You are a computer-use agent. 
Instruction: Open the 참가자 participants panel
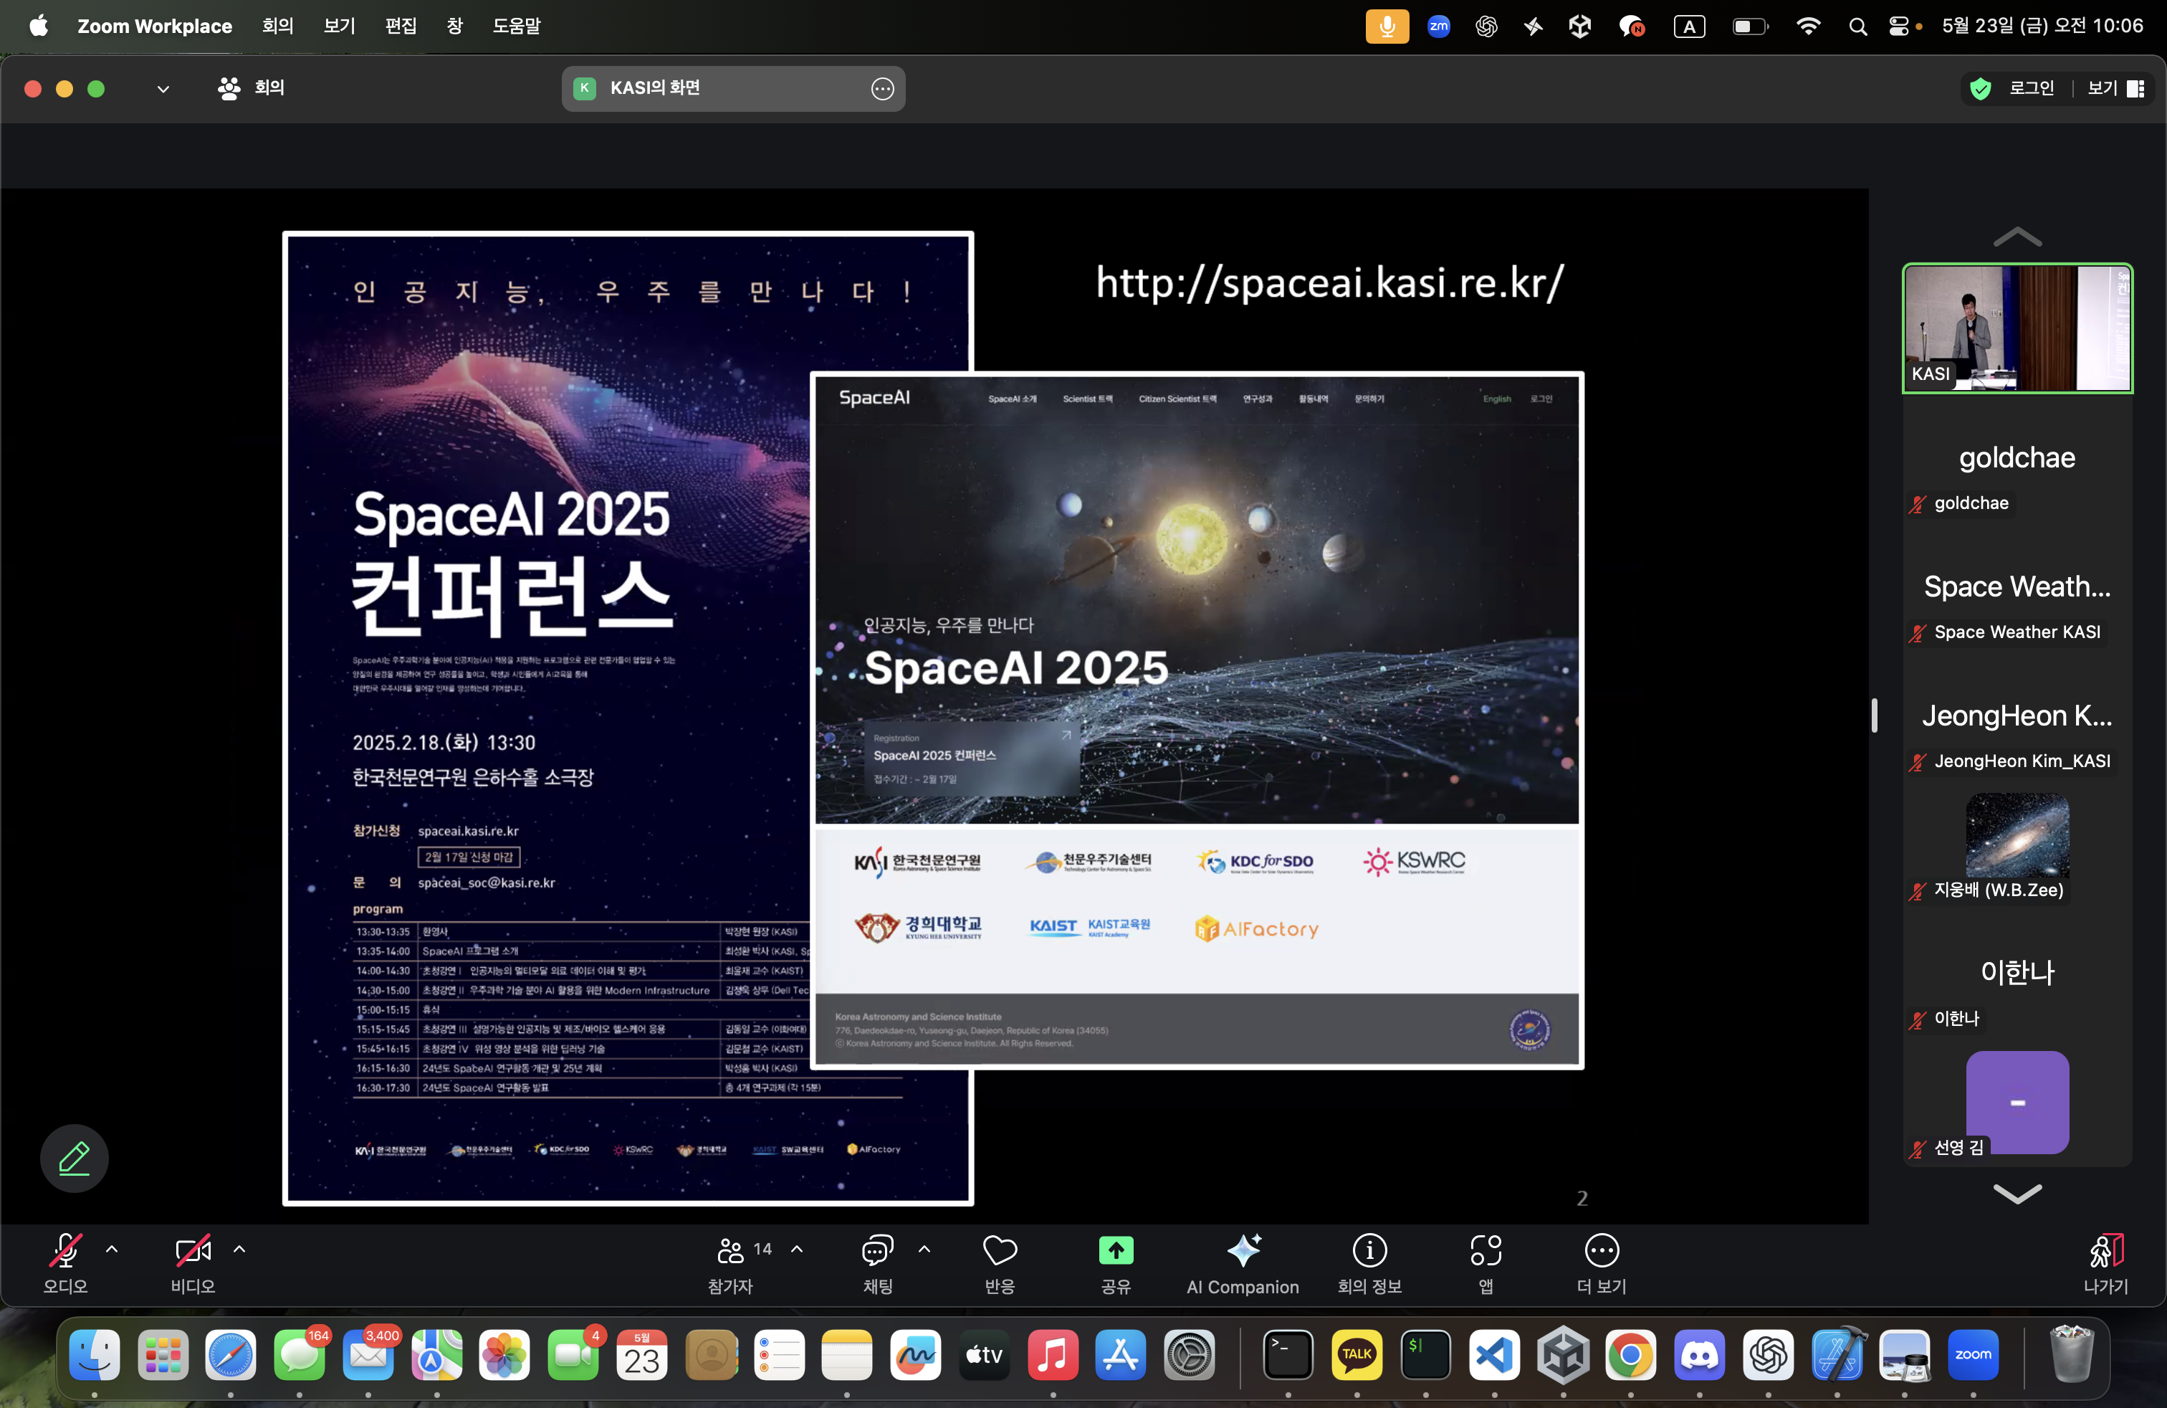tap(731, 1262)
